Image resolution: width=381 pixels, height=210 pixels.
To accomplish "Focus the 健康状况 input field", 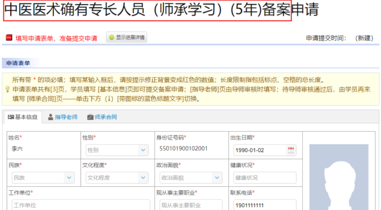I will click(265, 178).
